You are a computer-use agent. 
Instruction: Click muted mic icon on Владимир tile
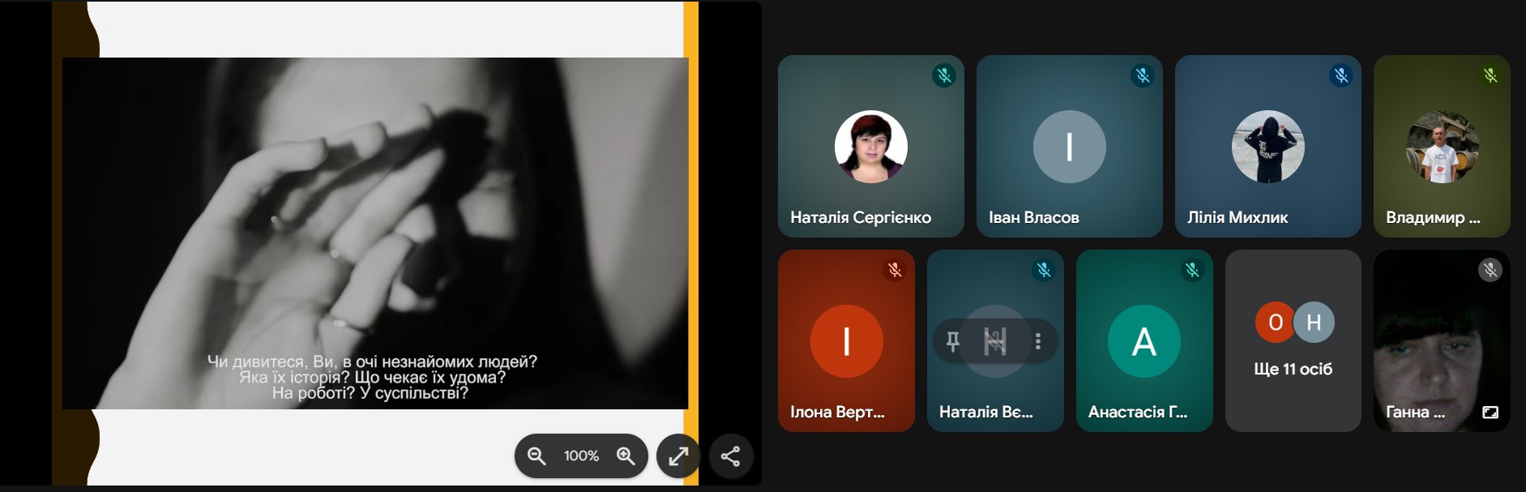1490,75
